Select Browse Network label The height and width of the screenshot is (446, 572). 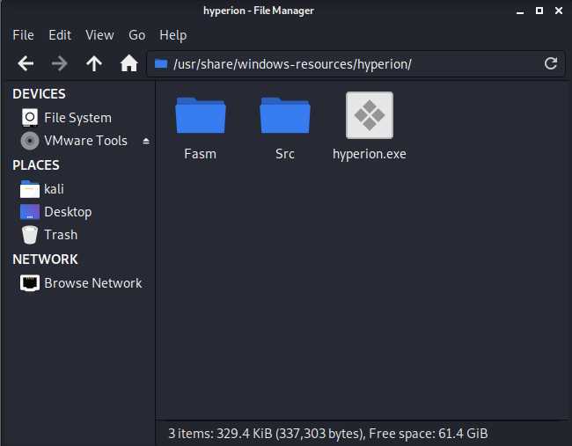point(93,283)
